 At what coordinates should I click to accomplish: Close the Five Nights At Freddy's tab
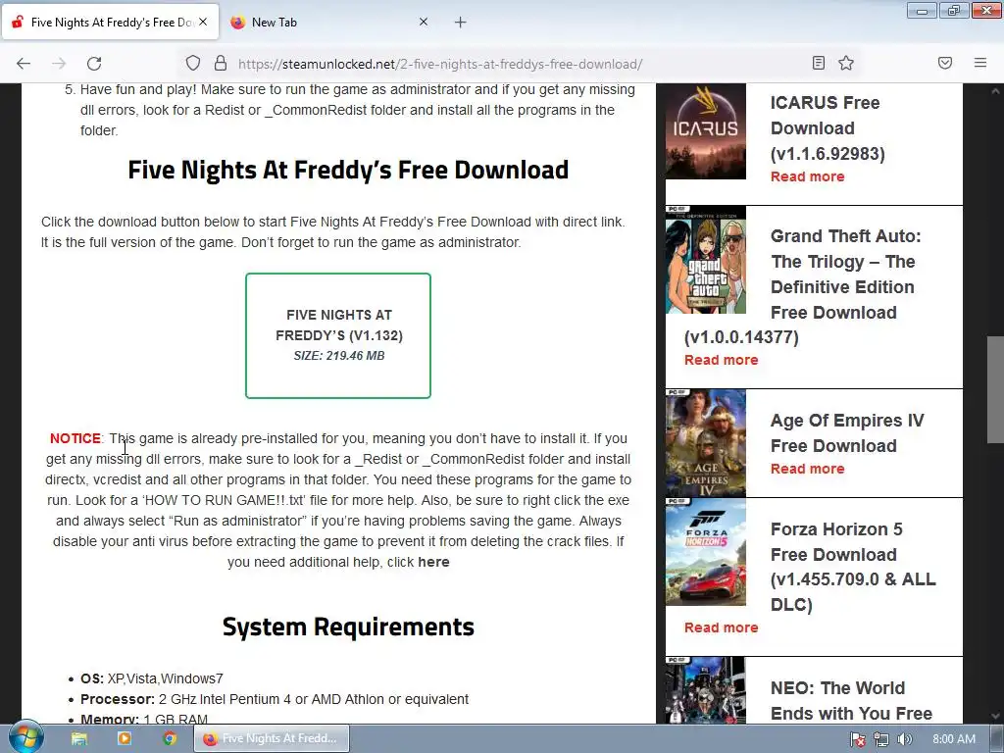click(x=203, y=22)
